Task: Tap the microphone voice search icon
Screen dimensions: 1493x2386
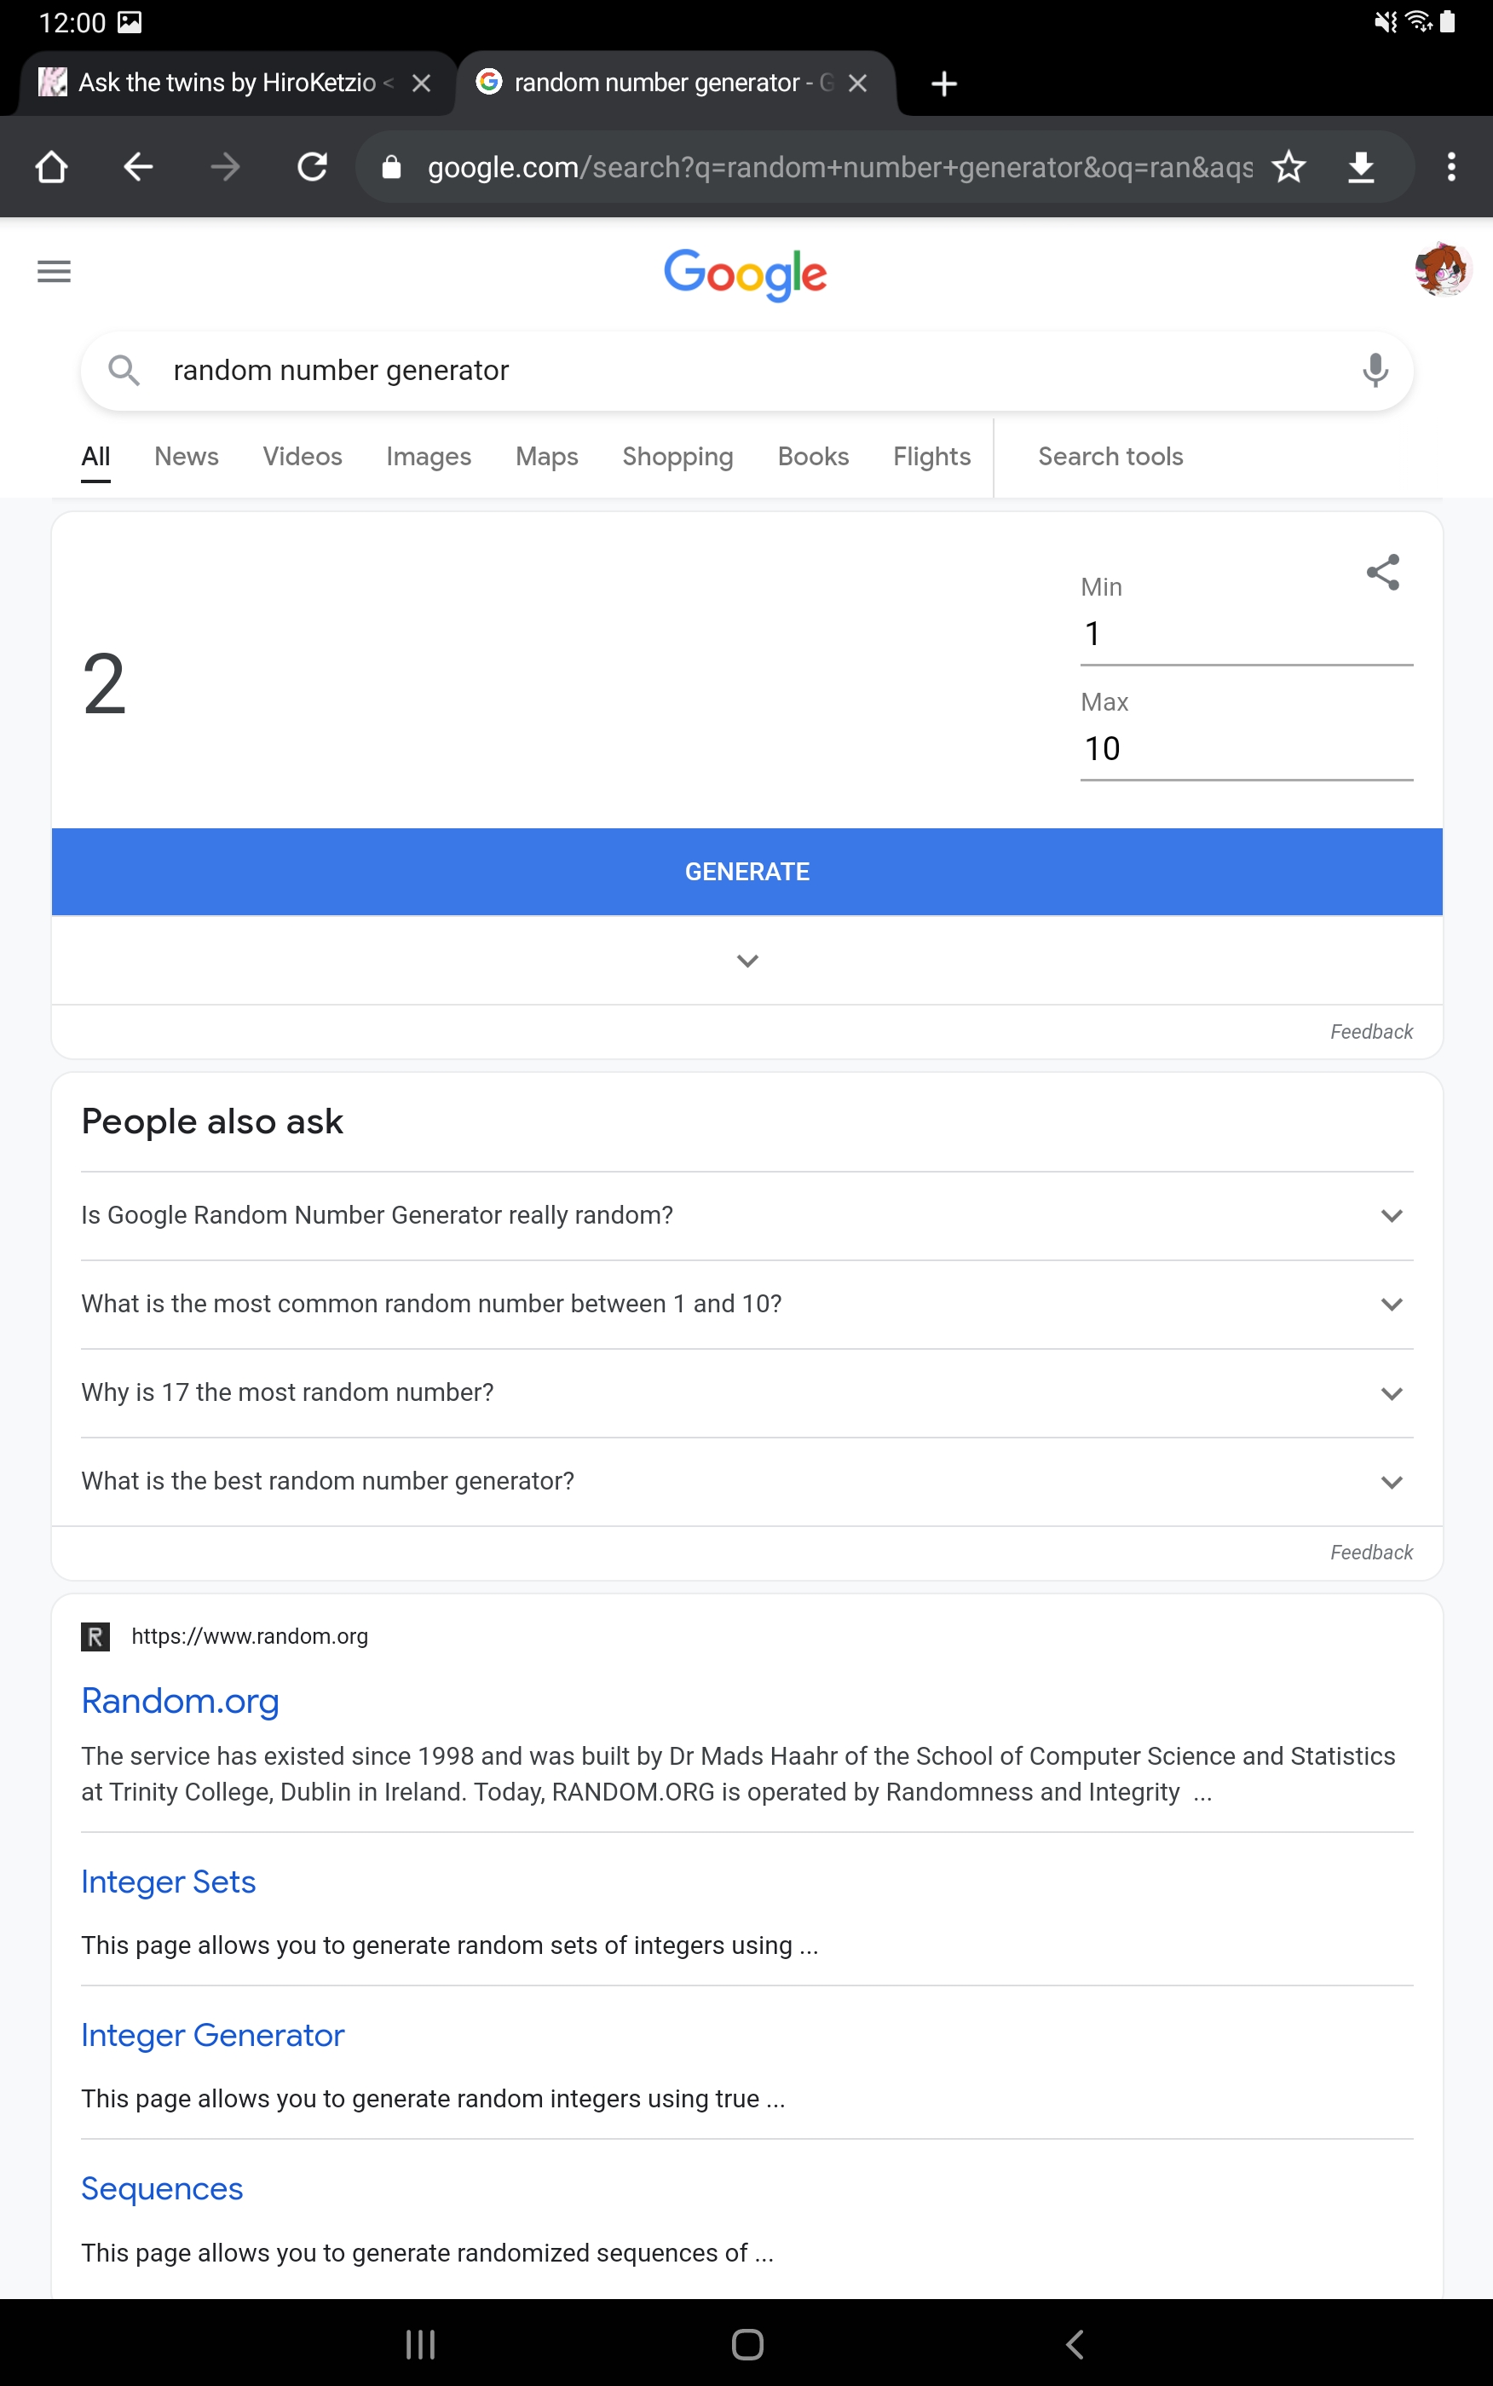Action: (1375, 370)
